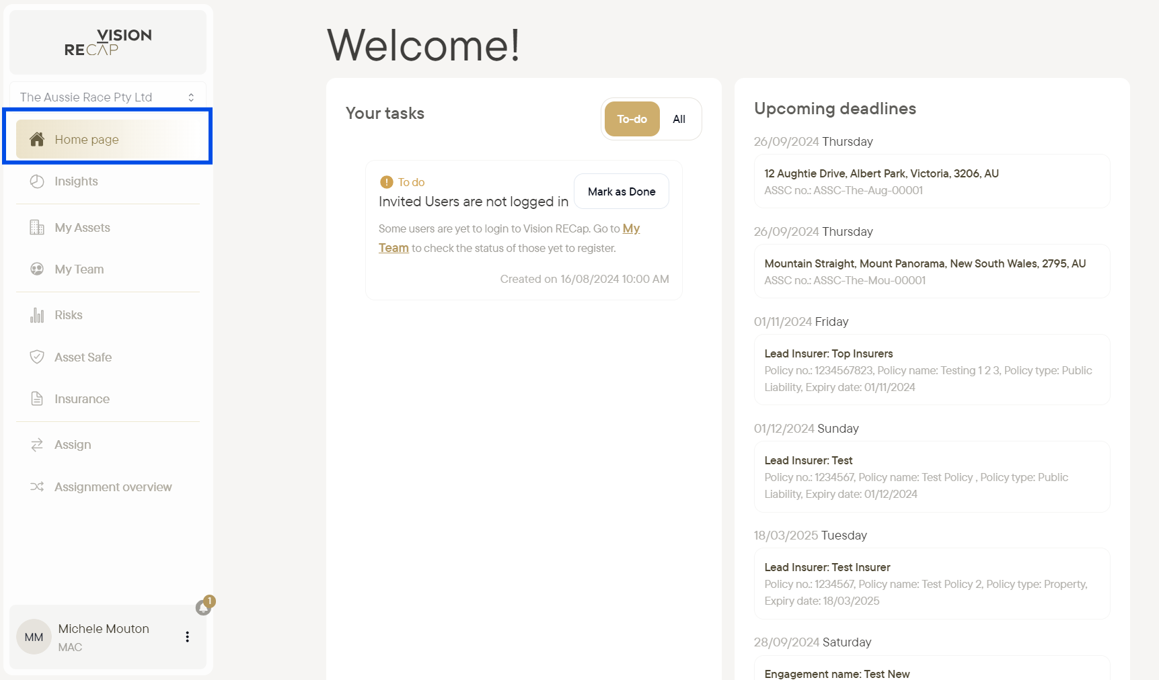Open the notifications bell with badge
The image size is (1159, 680).
[x=204, y=605]
